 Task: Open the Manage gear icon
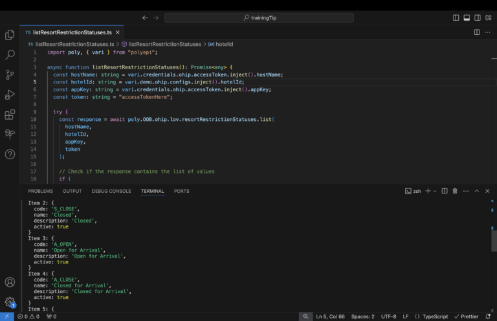click(x=10, y=302)
